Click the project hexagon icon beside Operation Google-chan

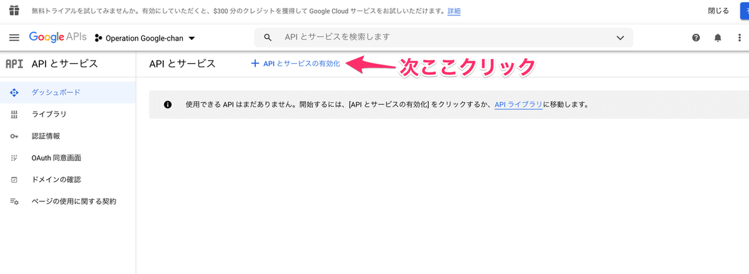click(98, 38)
